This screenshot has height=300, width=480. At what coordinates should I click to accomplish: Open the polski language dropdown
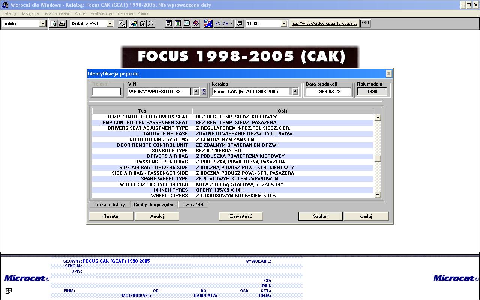click(x=42, y=24)
